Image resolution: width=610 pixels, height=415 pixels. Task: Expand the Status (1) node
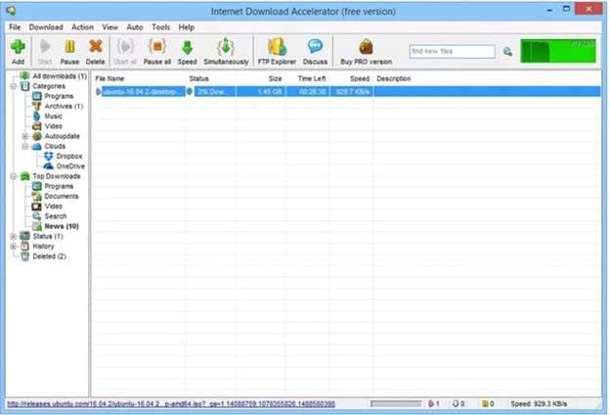(x=14, y=237)
